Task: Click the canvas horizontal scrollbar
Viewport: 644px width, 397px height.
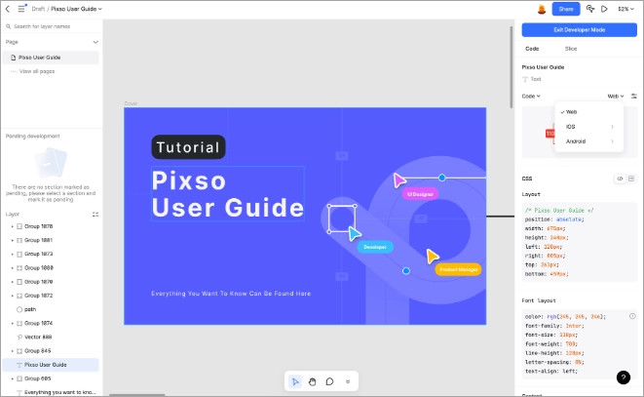Action: [137, 395]
